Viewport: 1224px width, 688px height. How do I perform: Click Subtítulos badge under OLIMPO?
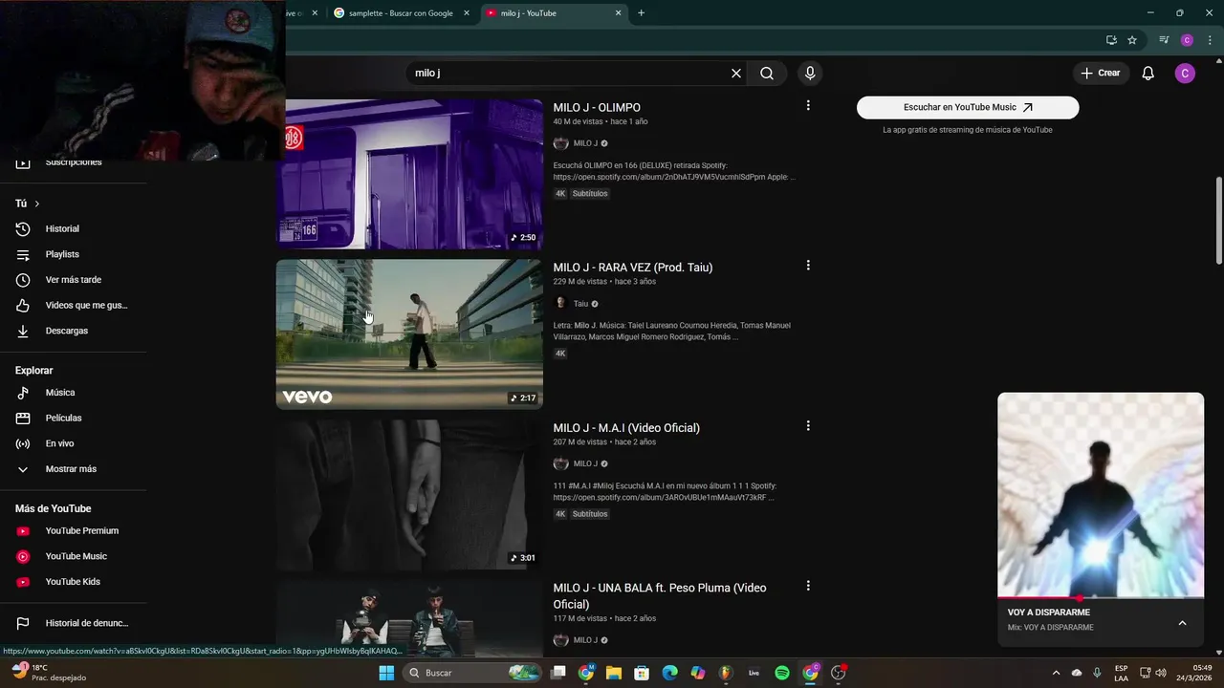pos(590,194)
